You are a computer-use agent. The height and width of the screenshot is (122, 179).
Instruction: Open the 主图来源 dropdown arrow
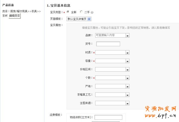(127, 104)
